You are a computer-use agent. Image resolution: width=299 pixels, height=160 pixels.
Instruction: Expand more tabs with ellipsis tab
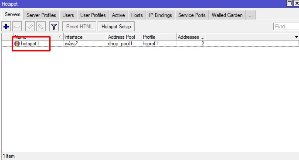[251, 15]
